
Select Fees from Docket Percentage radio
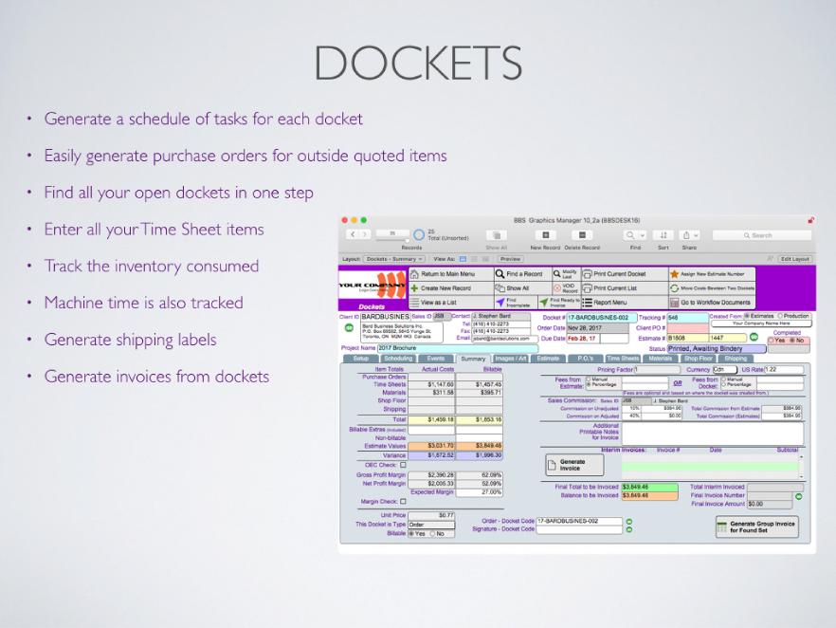724,384
